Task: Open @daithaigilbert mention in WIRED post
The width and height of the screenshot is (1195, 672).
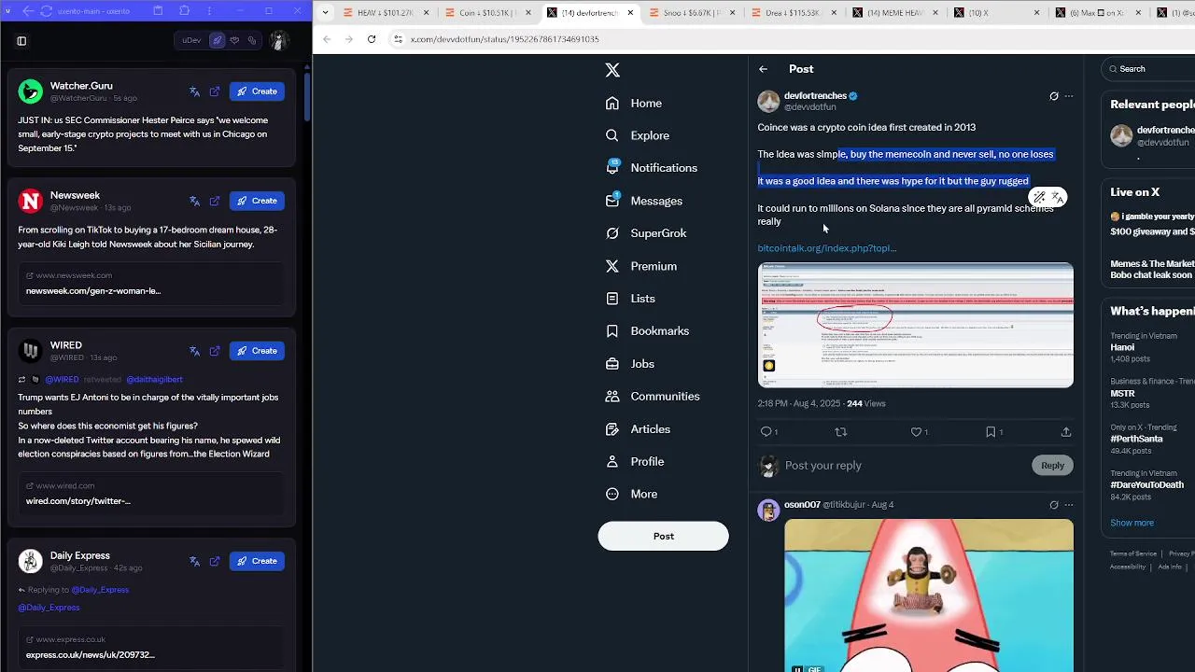Action: (154, 380)
